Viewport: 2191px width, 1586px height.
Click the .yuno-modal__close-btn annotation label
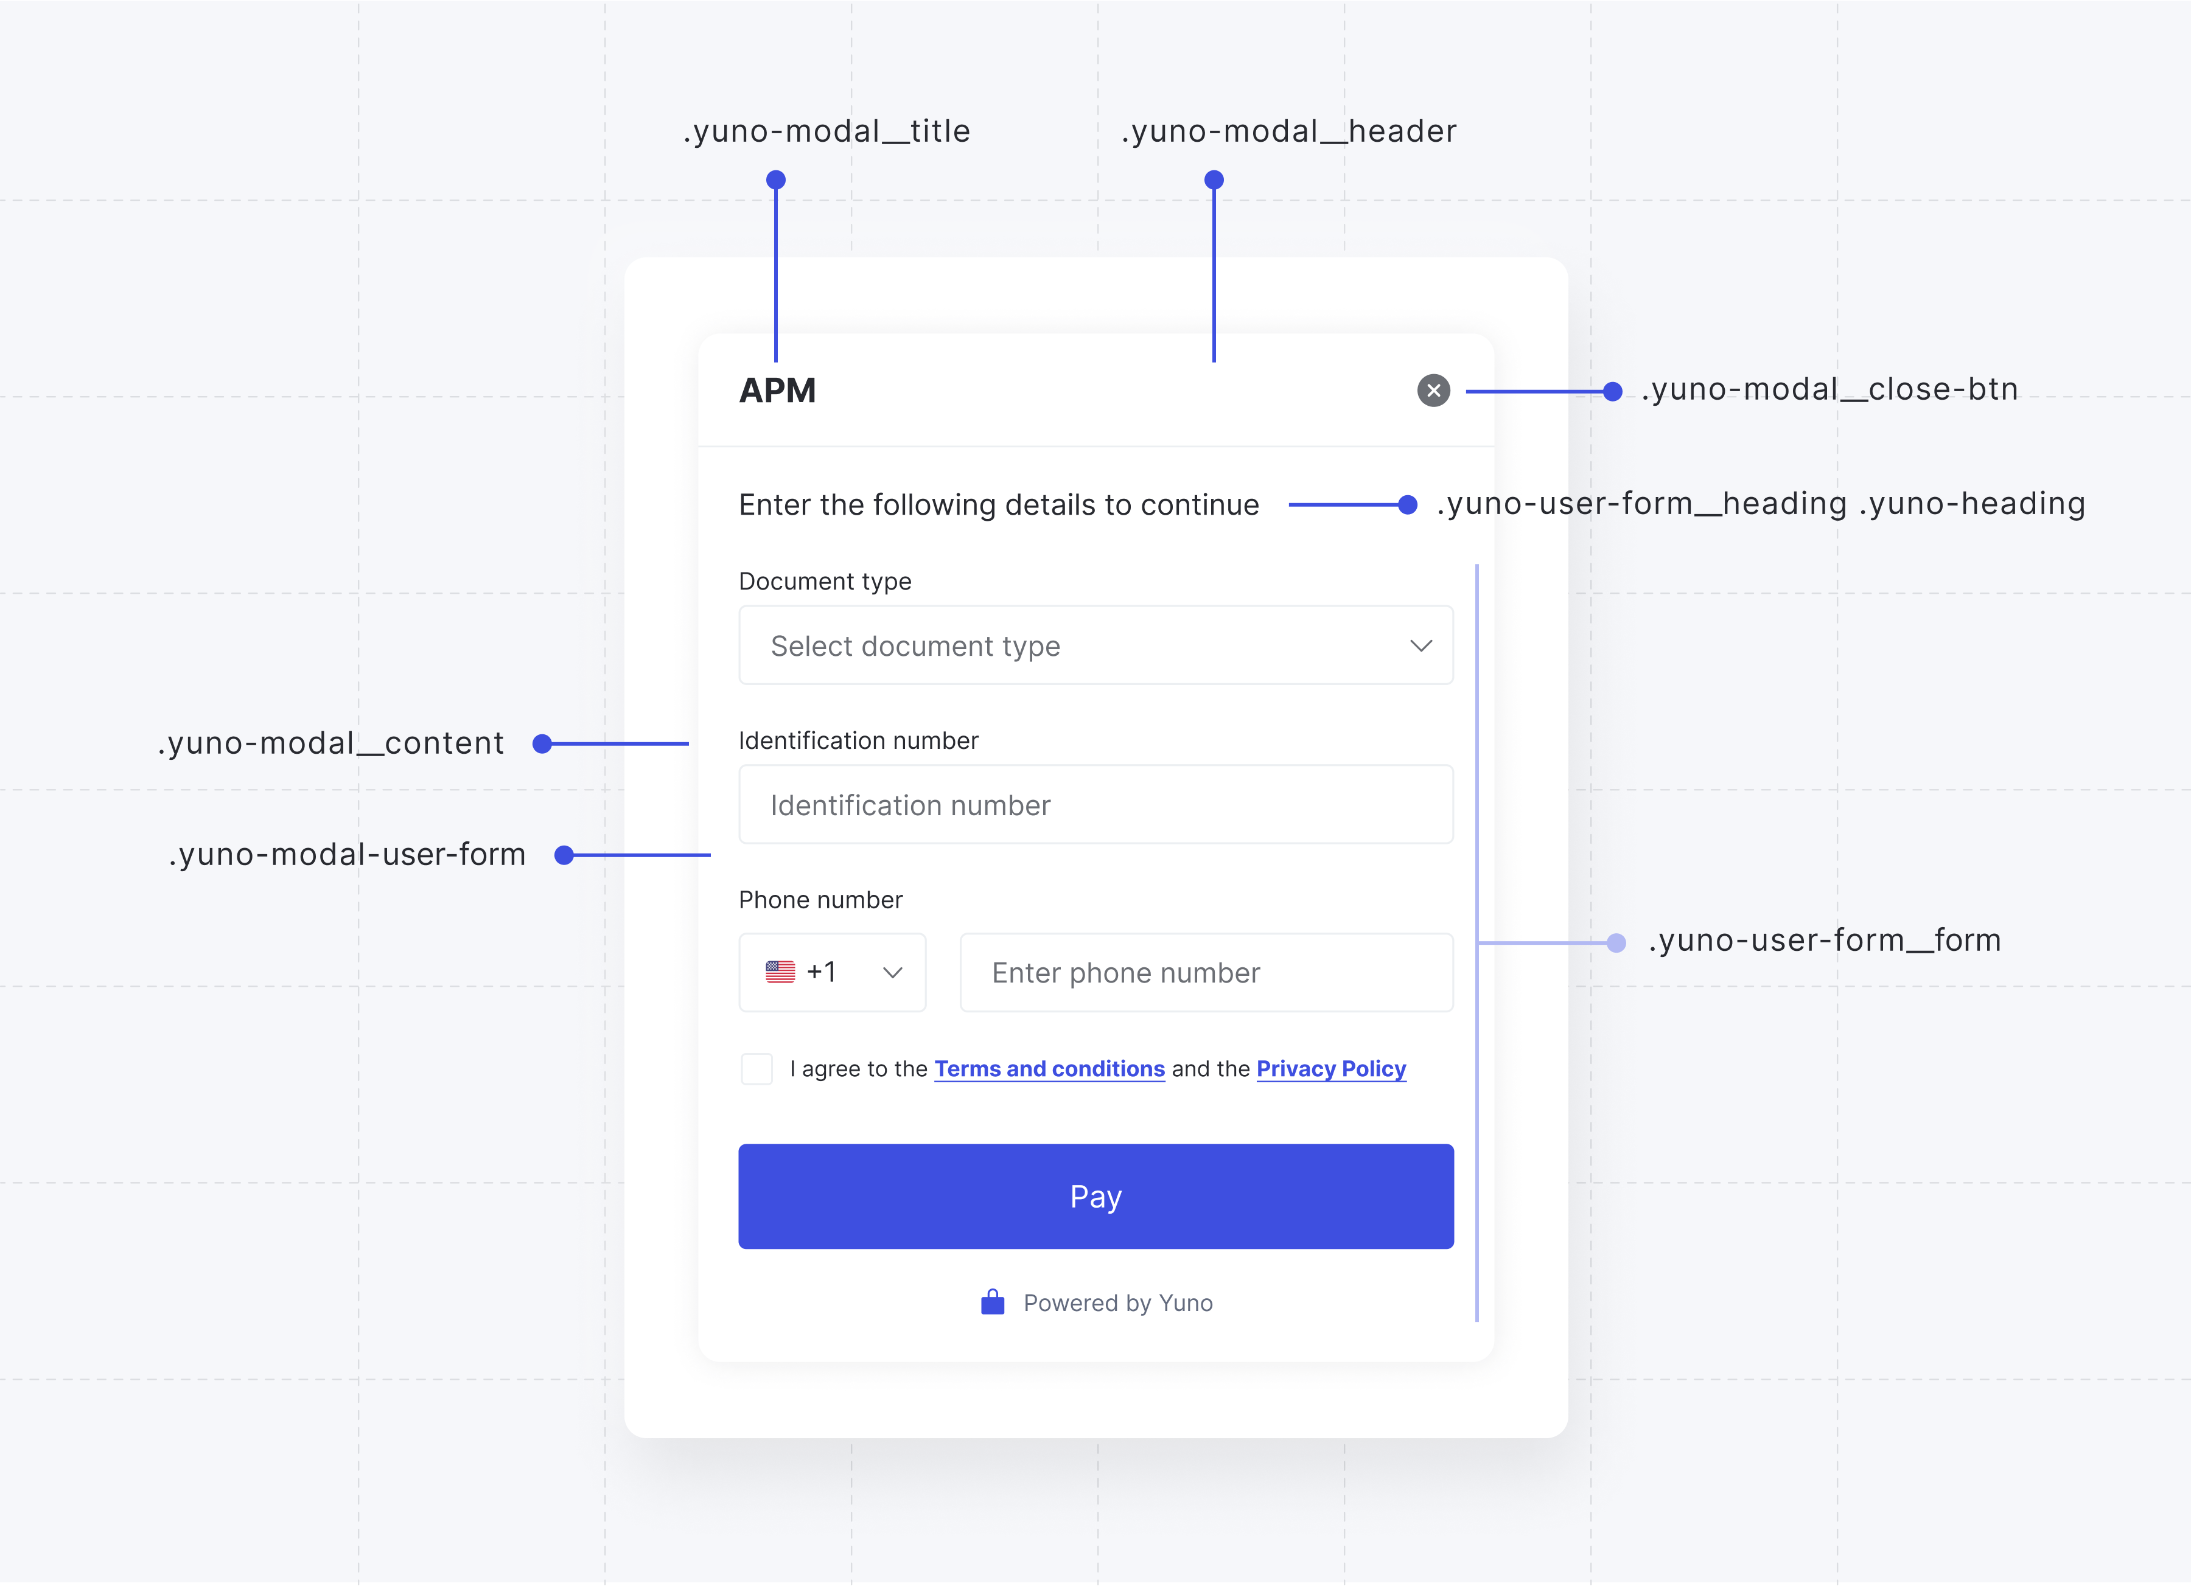(x=1829, y=389)
